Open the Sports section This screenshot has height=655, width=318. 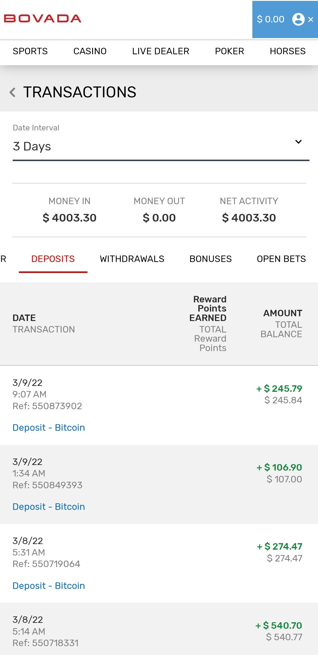point(30,51)
